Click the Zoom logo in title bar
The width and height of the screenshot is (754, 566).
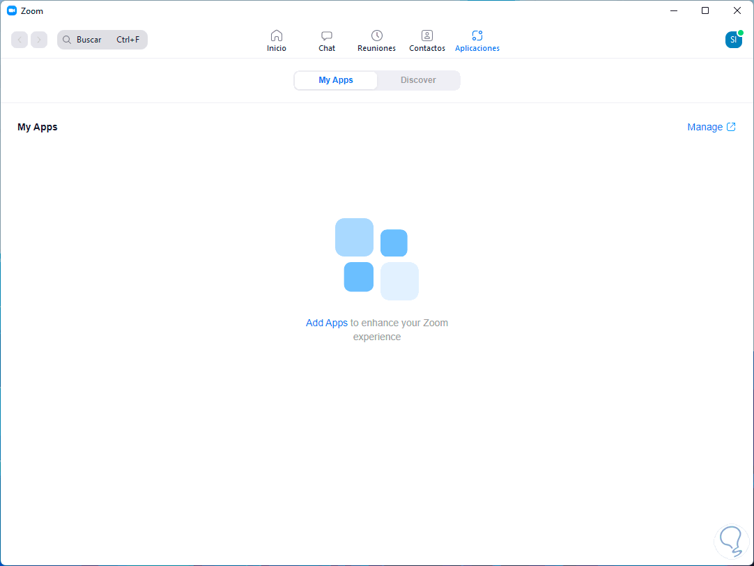point(12,10)
